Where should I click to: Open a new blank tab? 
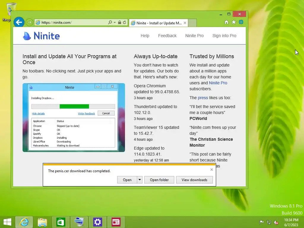pos(192,23)
